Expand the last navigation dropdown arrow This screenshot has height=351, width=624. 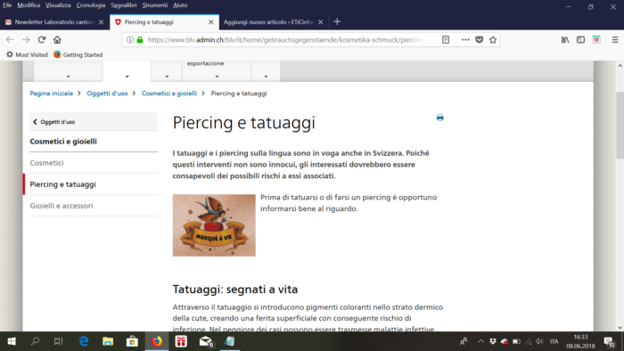point(266,77)
